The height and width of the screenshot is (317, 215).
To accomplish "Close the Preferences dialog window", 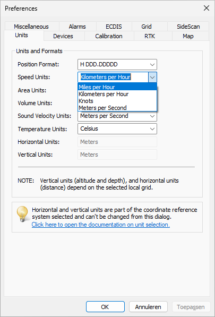I will [207, 8].
